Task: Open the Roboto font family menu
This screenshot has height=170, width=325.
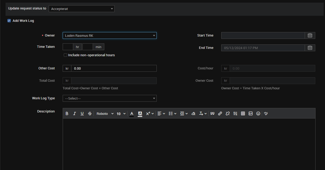Action: [x=105, y=114]
